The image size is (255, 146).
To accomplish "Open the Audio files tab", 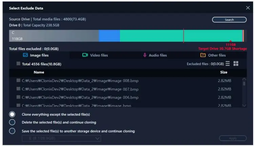I will coord(158,55).
